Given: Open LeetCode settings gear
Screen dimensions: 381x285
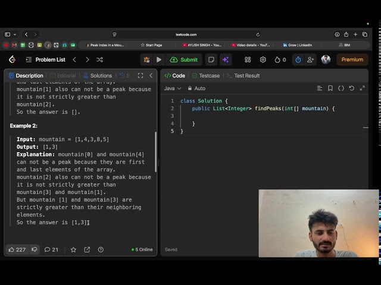Looking at the screenshot, I should point(263,59).
